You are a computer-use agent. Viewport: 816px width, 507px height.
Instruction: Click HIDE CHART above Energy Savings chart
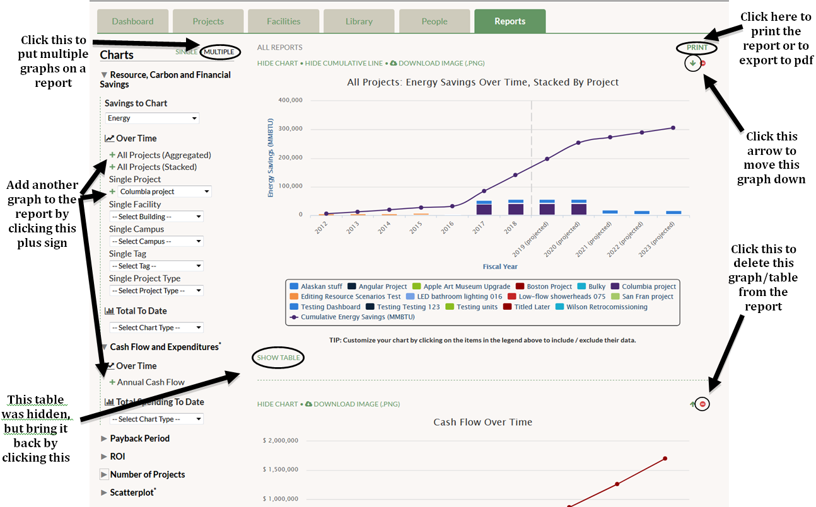coord(277,63)
